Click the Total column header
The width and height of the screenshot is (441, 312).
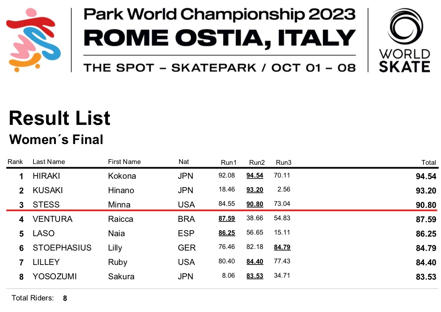[429, 162]
